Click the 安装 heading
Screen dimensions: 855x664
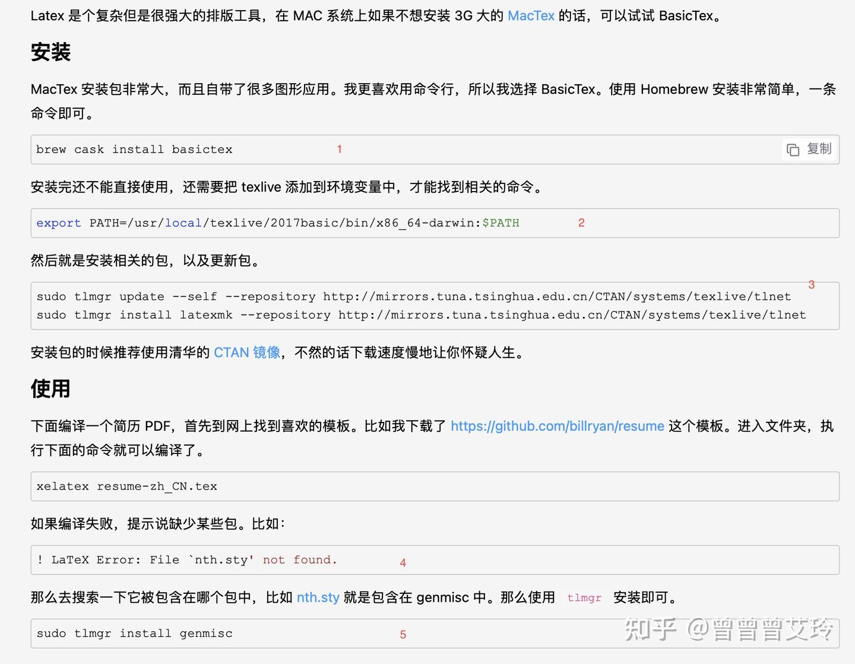point(50,52)
